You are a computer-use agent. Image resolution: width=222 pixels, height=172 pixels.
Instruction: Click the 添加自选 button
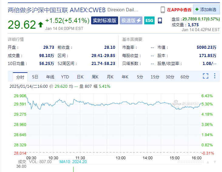(x=207, y=9)
